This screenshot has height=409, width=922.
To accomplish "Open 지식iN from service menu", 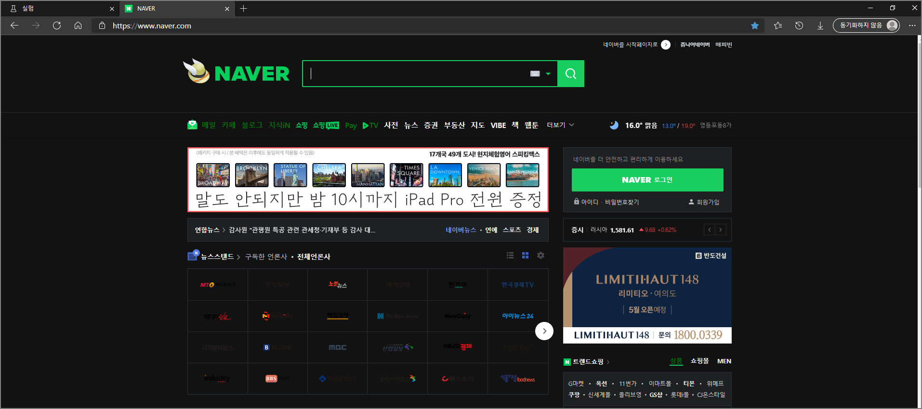I will tap(279, 125).
